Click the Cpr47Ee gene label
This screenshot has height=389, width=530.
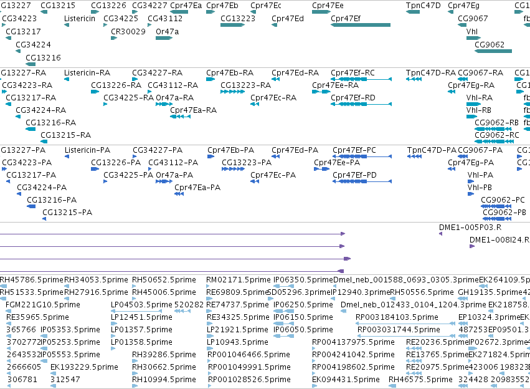[328, 6]
